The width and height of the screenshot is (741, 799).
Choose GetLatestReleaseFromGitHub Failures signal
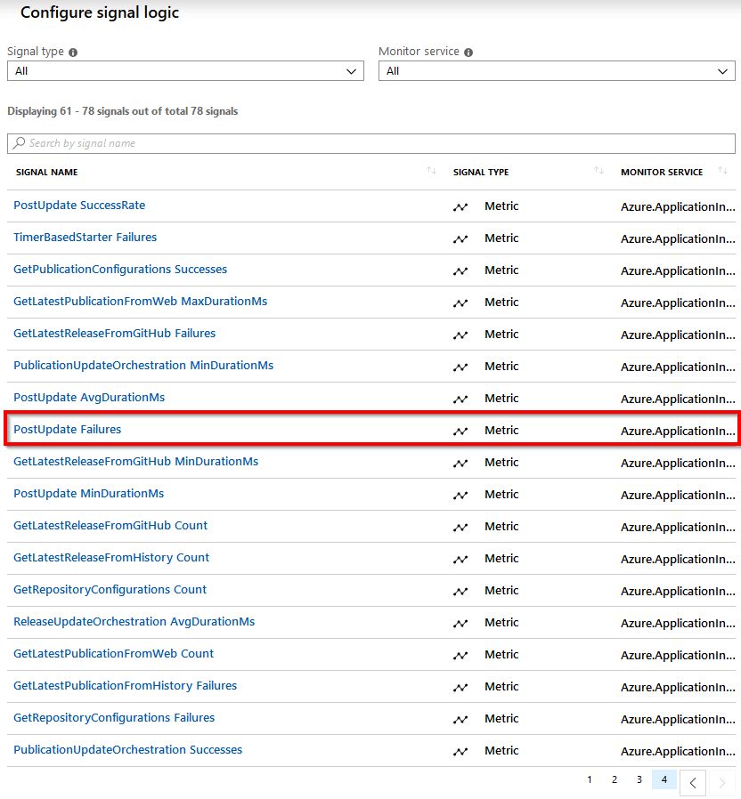(114, 334)
